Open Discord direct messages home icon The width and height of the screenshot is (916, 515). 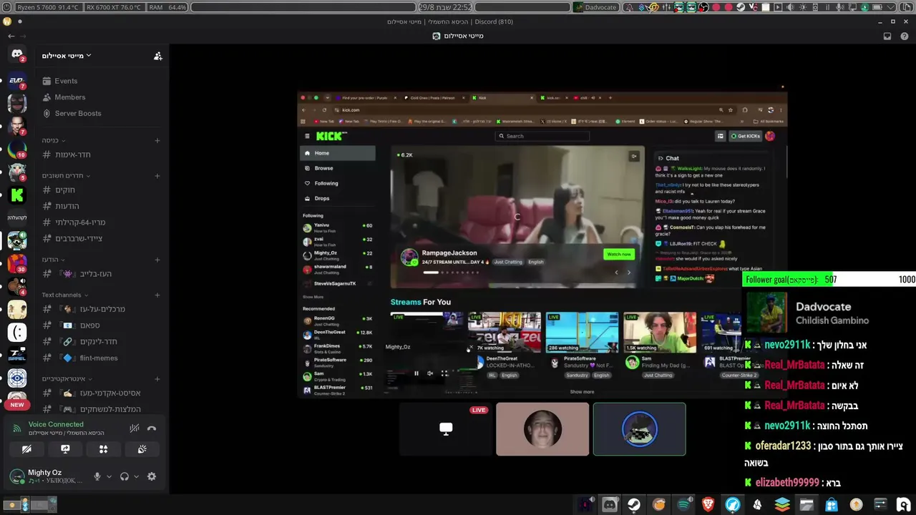(17, 55)
